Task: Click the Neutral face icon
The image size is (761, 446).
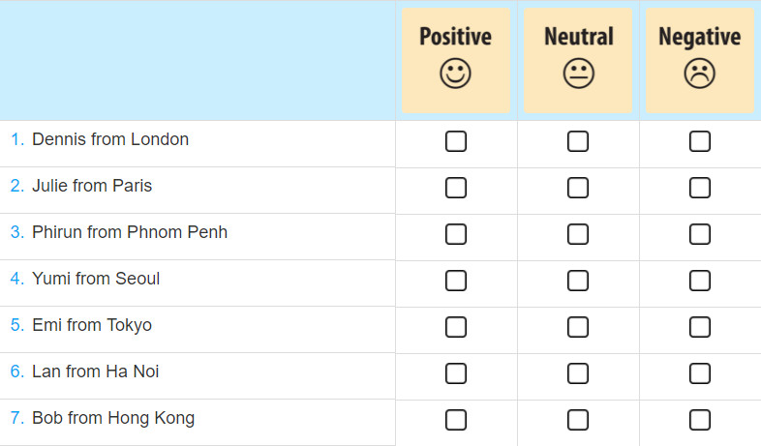Action: 579,74
